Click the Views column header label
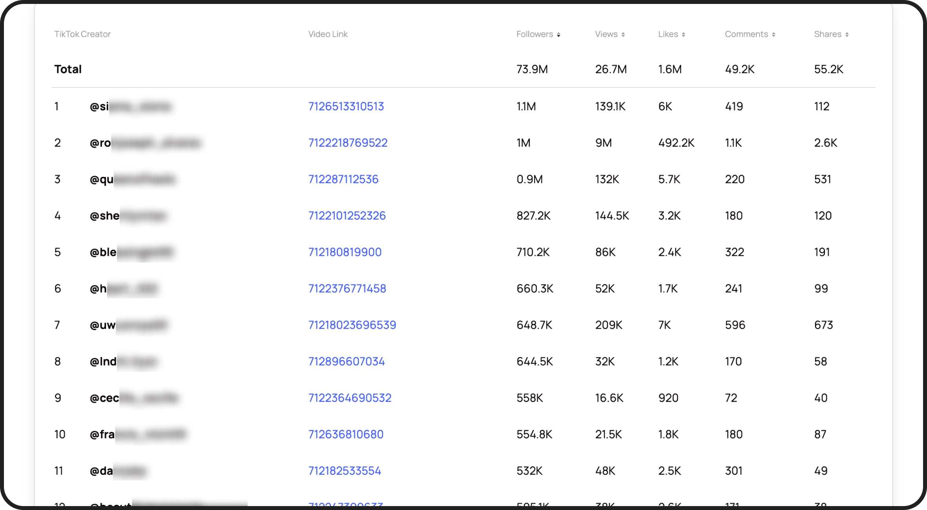Viewport: 927px width, 510px height. tap(606, 34)
